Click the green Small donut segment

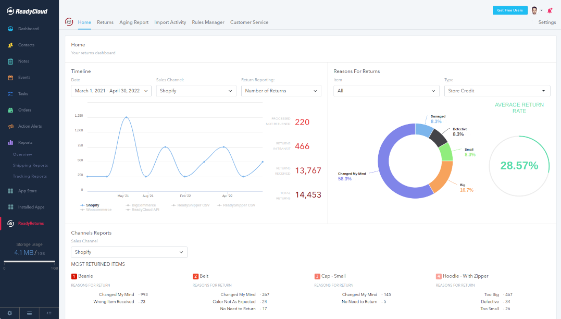446,152
